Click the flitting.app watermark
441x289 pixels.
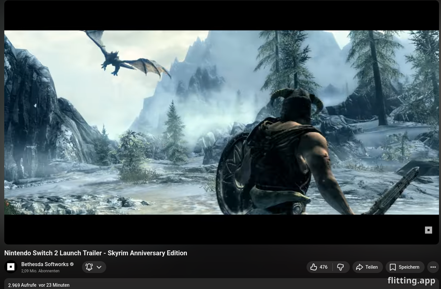[x=411, y=280]
